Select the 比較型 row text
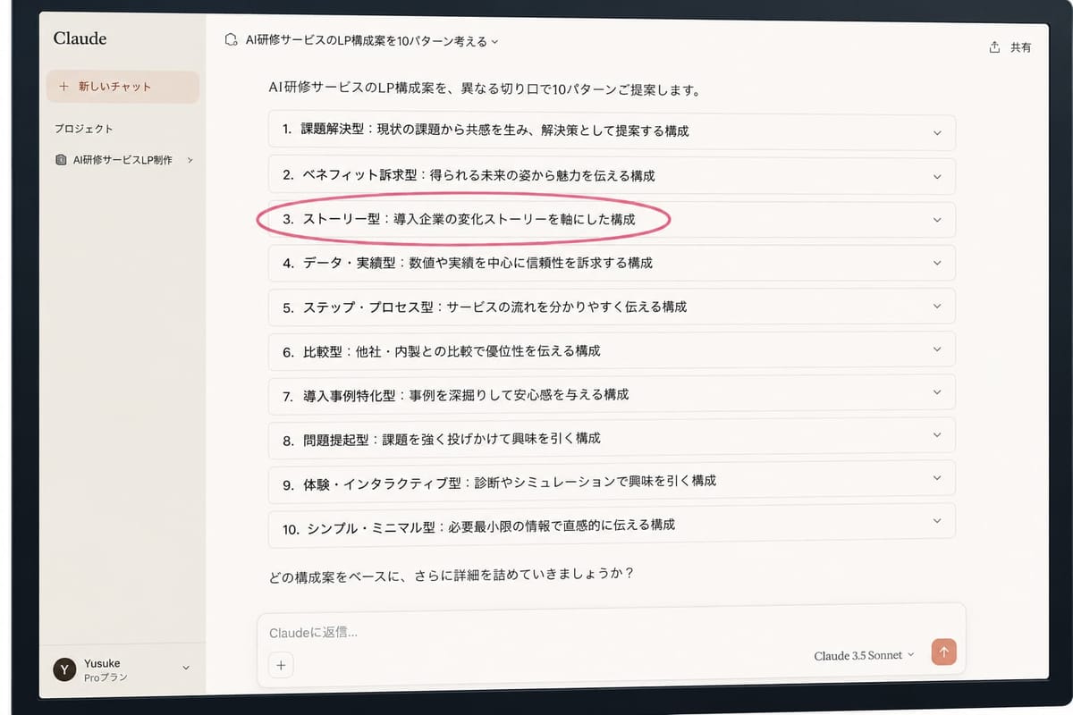Screen dimensions: 1073x715 441,351
